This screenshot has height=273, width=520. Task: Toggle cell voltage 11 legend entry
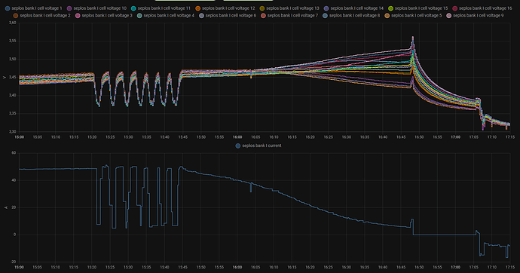click(x=161, y=8)
